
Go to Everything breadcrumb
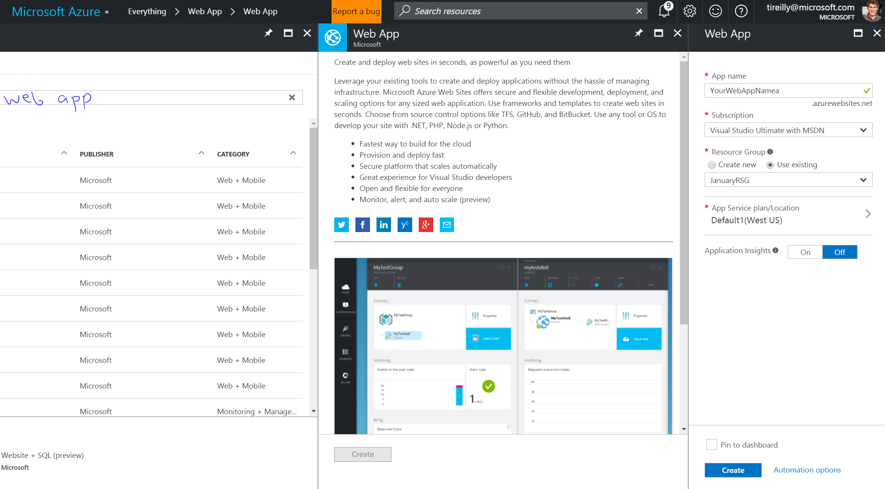tap(147, 12)
